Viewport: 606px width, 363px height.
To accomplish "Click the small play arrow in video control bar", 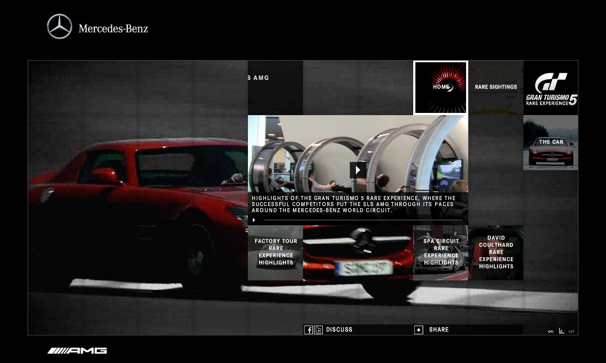I will 254,220.
